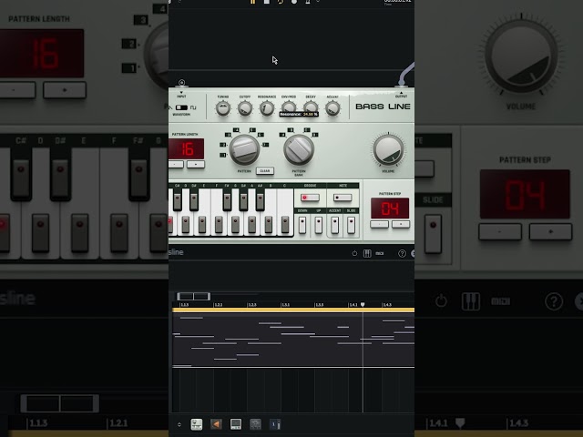The width and height of the screenshot is (583, 437).
Task: Click the Cutoff knob
Action: point(245,108)
